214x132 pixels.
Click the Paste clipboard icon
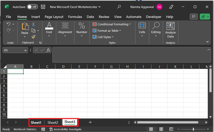[25, 26]
